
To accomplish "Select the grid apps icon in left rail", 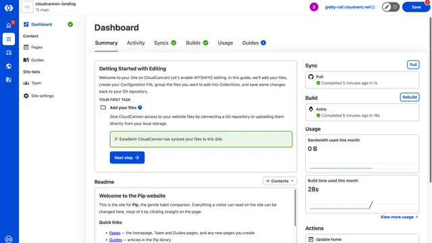I will coord(9,39).
